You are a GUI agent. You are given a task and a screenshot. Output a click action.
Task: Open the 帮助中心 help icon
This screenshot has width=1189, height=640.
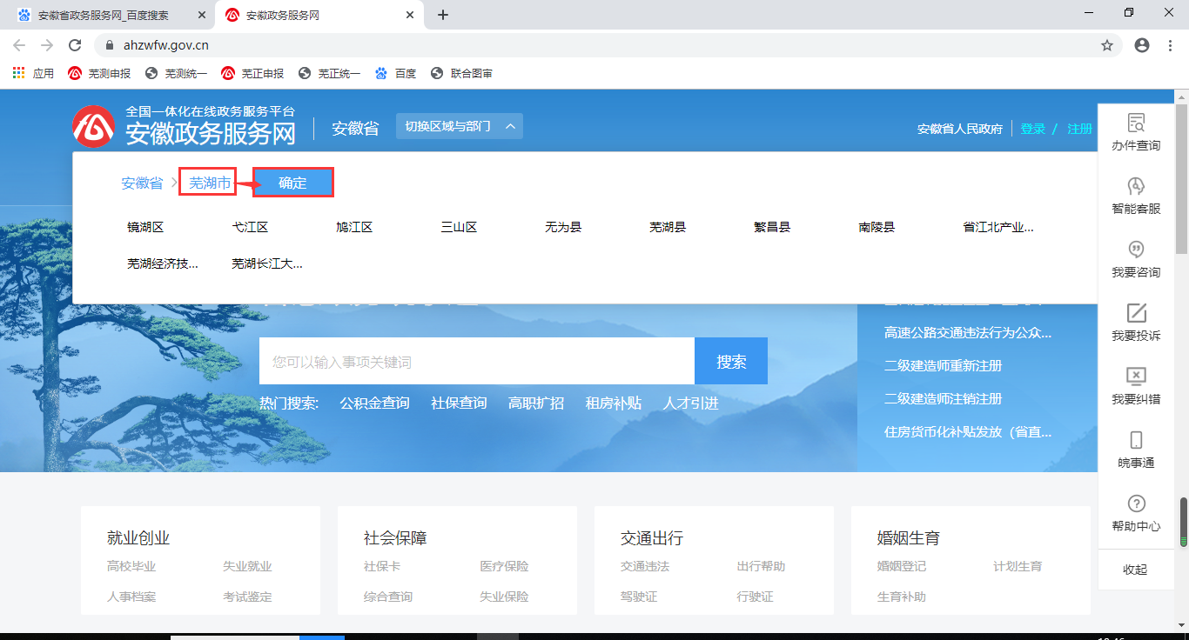1136,504
